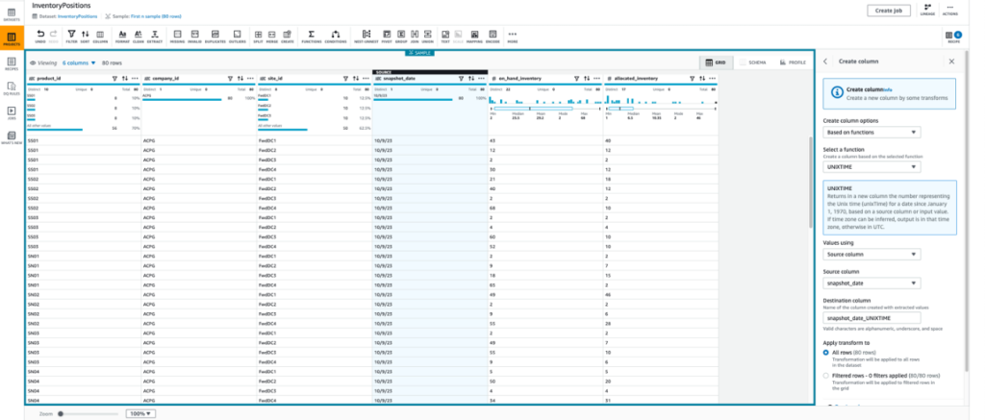Select the Filtered rows radio option
The image size is (985, 420).
(826, 376)
